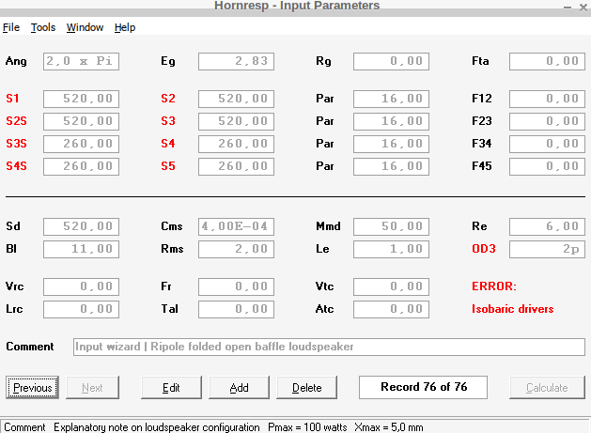
Task: Select the Fta input field
Action: (x=547, y=61)
